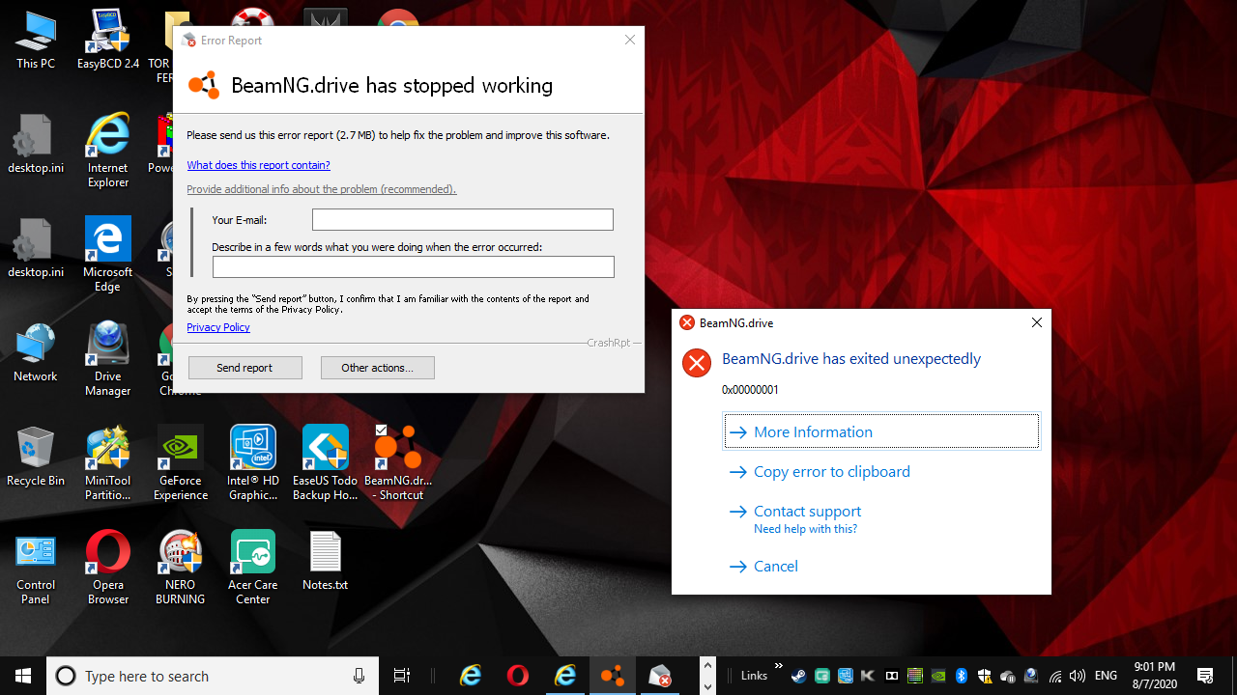
Task: Select the Control Panel desktop icon
Action: point(36,569)
